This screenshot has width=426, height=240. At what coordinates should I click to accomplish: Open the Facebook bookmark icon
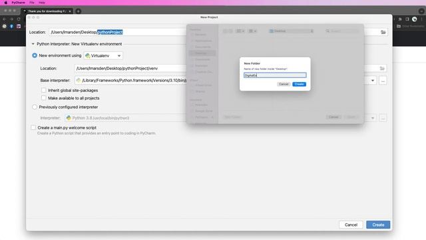point(11,26)
